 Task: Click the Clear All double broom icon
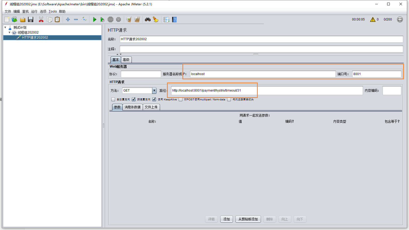pos(137,19)
